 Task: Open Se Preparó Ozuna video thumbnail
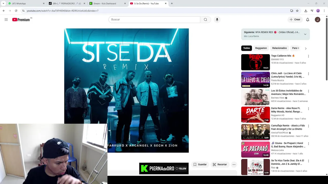coord(255,149)
